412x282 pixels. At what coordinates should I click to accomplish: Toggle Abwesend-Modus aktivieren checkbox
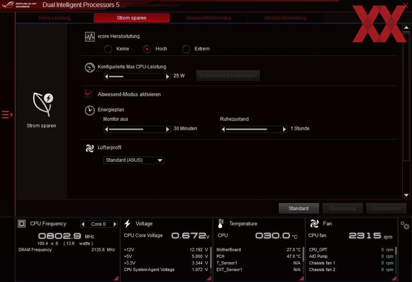tap(88, 94)
